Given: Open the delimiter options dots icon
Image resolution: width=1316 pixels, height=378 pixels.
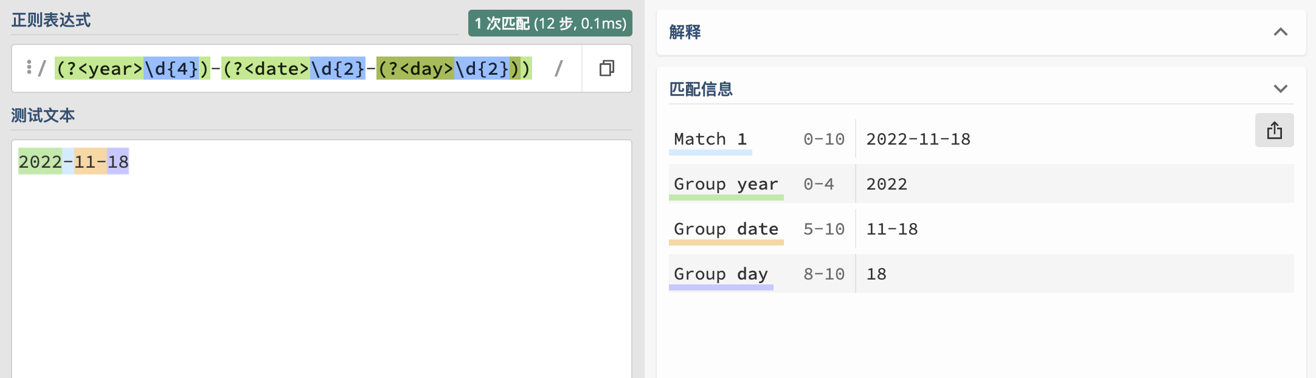Looking at the screenshot, I should coord(29,67).
